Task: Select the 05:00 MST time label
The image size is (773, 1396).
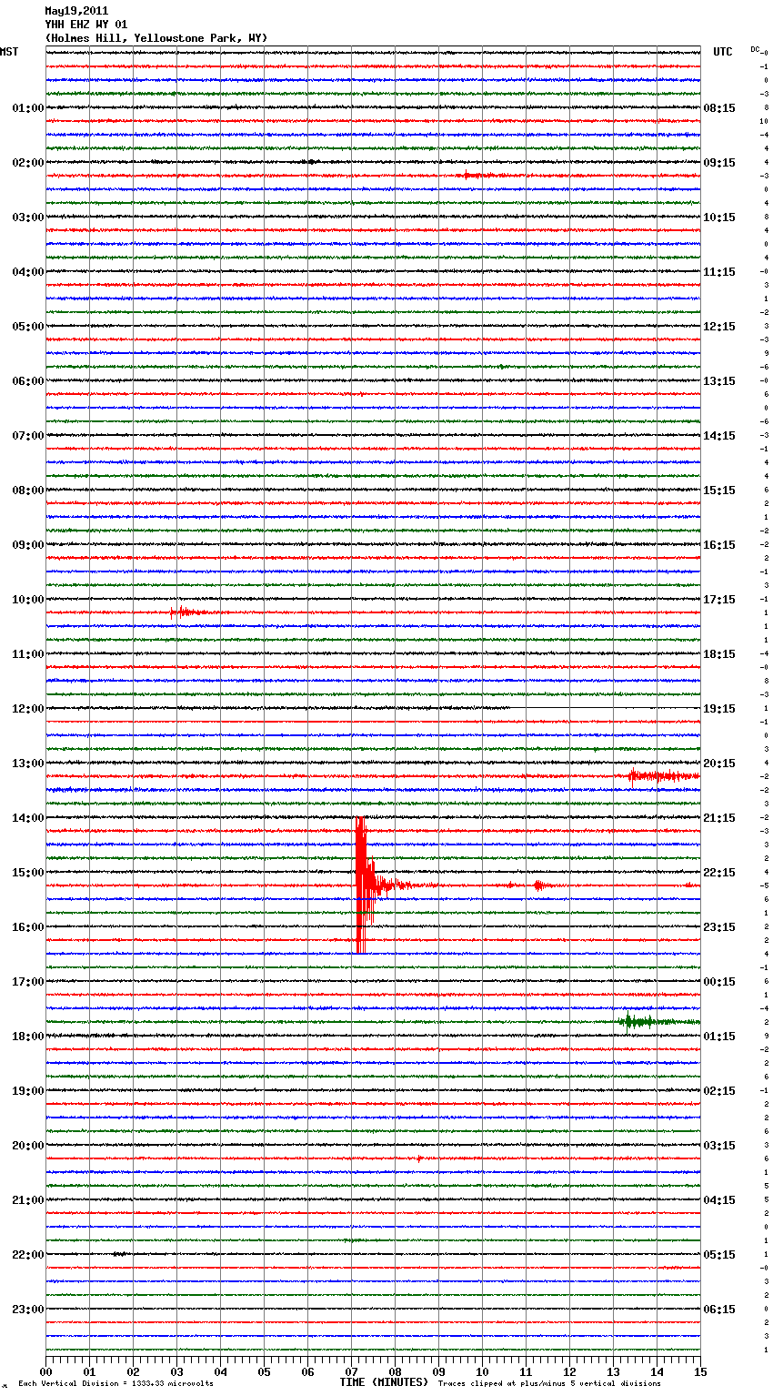Action: tap(28, 327)
